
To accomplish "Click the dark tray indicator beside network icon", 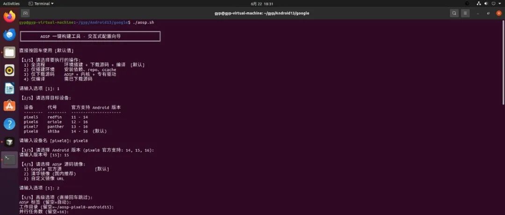I will [x=467, y=4].
